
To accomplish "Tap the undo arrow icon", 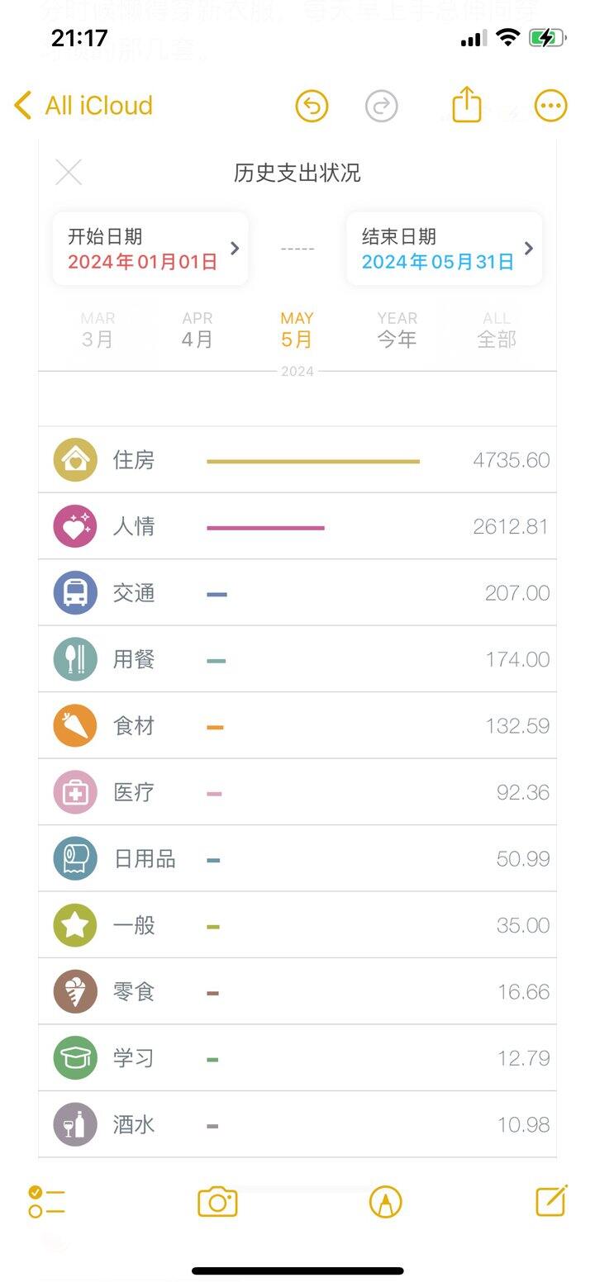I will click(312, 106).
